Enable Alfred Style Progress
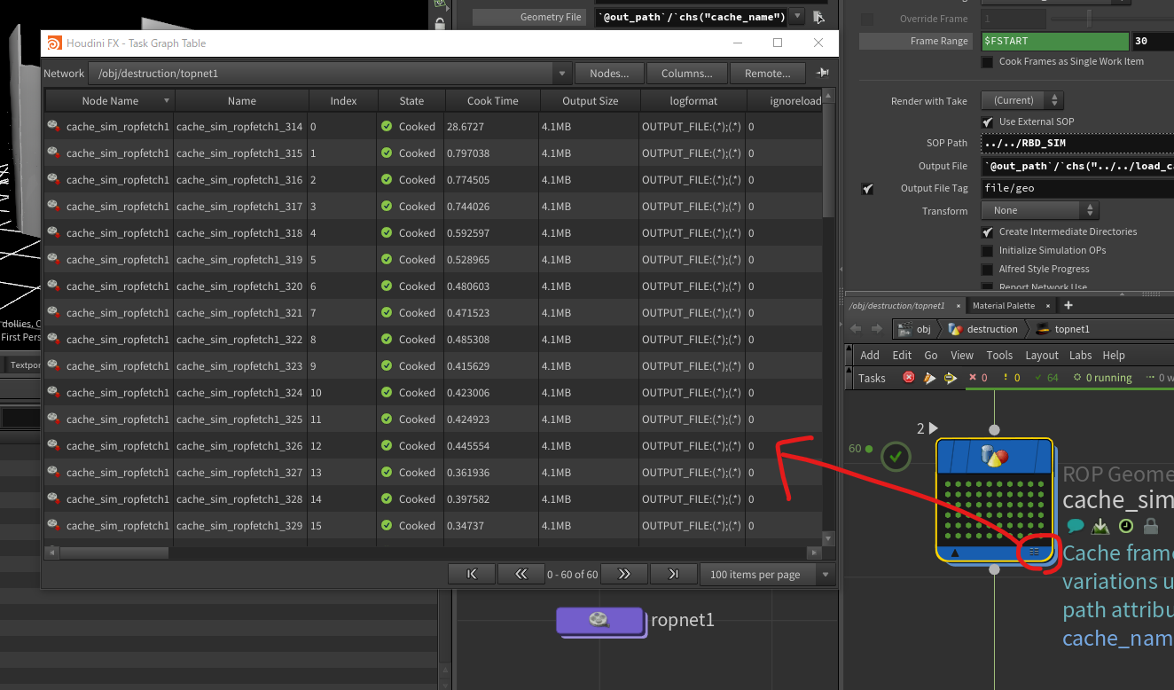 point(987,270)
